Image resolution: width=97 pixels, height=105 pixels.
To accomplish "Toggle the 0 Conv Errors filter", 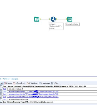I will 19,83.
